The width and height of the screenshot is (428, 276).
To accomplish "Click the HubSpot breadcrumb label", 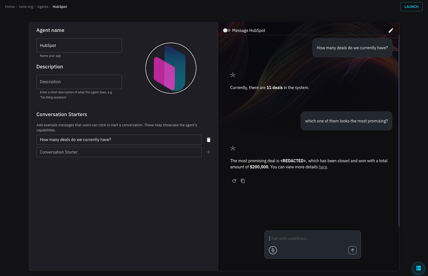I will point(60,7).
